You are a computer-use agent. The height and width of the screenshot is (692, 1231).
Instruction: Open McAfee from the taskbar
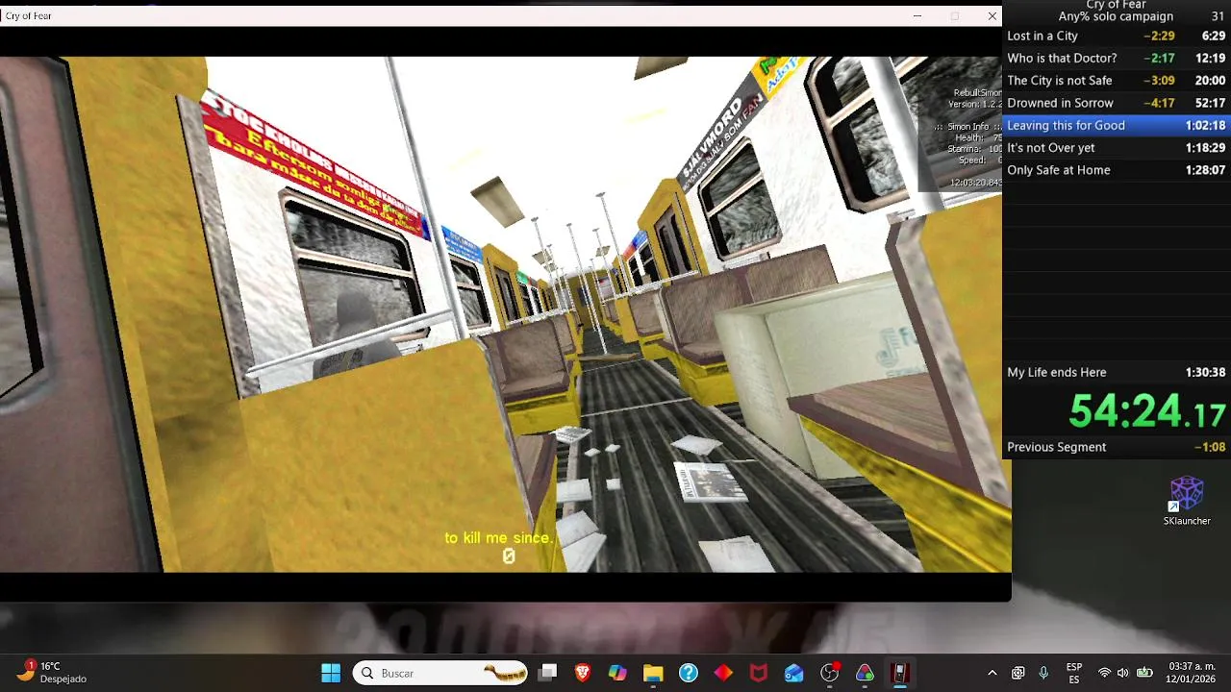(x=759, y=673)
